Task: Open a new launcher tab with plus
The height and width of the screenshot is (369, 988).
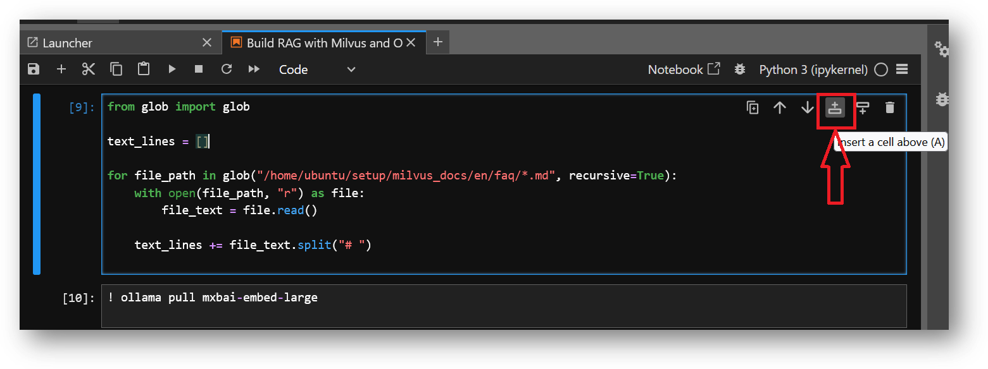Action: (437, 43)
